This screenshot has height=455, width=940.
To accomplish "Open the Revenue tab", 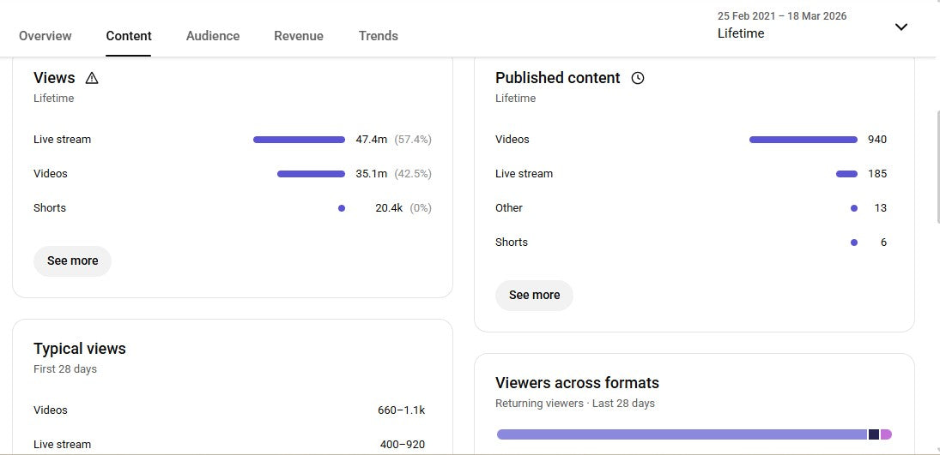I will pyautogui.click(x=299, y=36).
